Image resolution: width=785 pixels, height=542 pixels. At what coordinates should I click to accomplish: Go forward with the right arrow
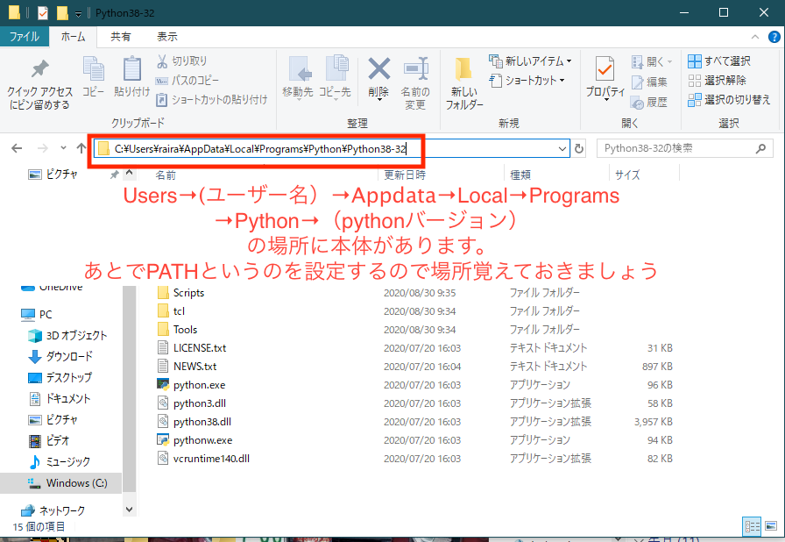coord(43,148)
